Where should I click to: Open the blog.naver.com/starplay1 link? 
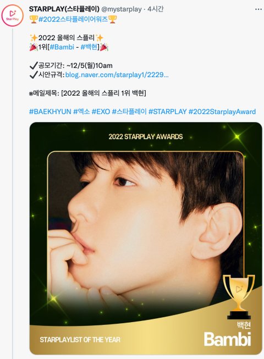(x=117, y=75)
